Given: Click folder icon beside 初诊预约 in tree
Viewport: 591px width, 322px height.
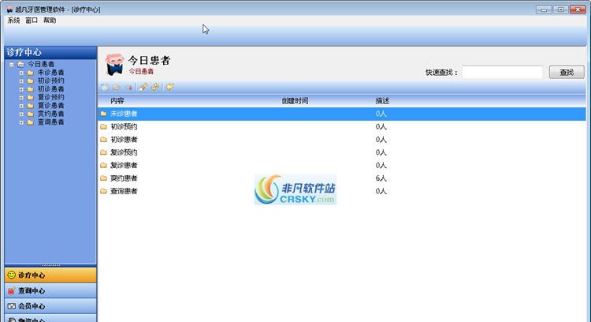Looking at the screenshot, I should click(x=31, y=80).
